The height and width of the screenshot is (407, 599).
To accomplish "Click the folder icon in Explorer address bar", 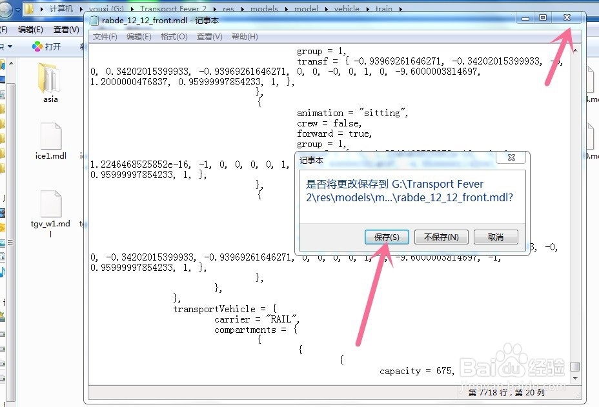I will (x=28, y=9).
